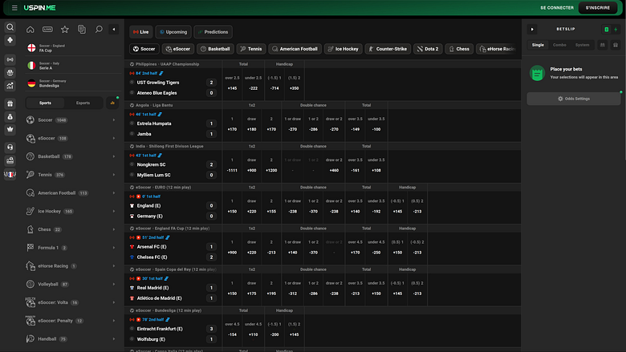Open Serie A Italy league shortcut
Image resolution: width=626 pixels, height=352 pixels.
pos(72,66)
